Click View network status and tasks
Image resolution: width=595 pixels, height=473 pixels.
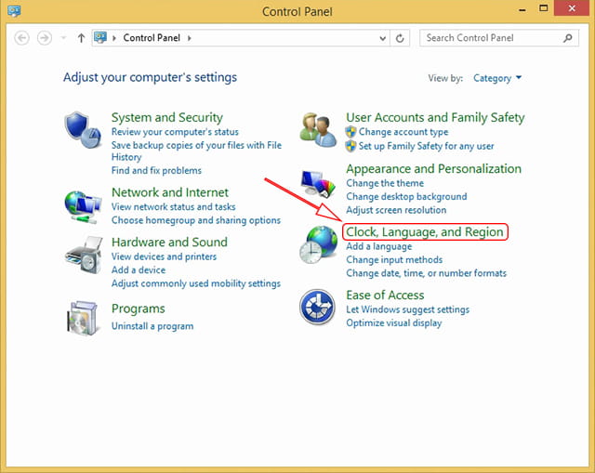point(174,206)
